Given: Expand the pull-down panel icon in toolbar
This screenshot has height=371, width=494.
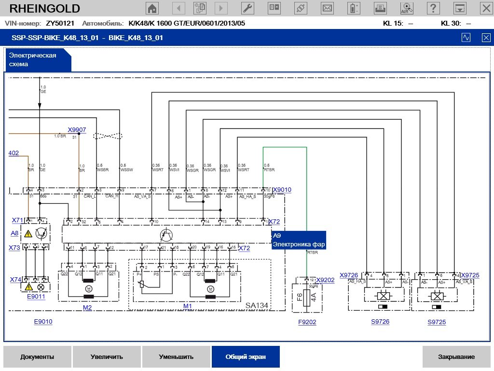Looking at the screenshot, I should 460,8.
